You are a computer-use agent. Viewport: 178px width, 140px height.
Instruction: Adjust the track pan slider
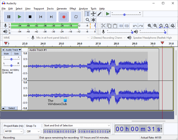pyautogui.click(x=11, y=66)
